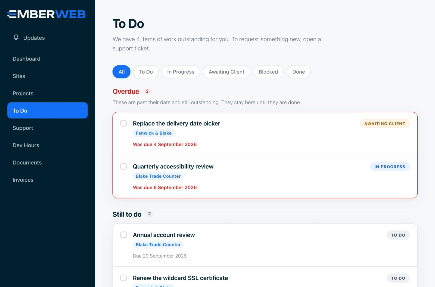Image resolution: width=435 pixels, height=287 pixels.
Task: Click the EmberWeb logo
Action: (46, 14)
